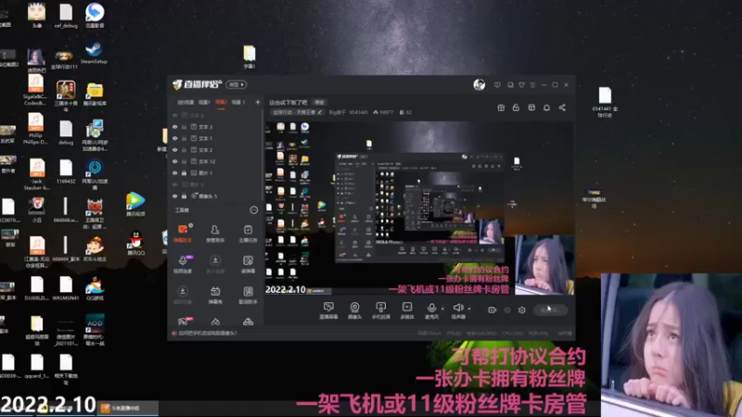Switch to the 场景1 tab

[204, 102]
